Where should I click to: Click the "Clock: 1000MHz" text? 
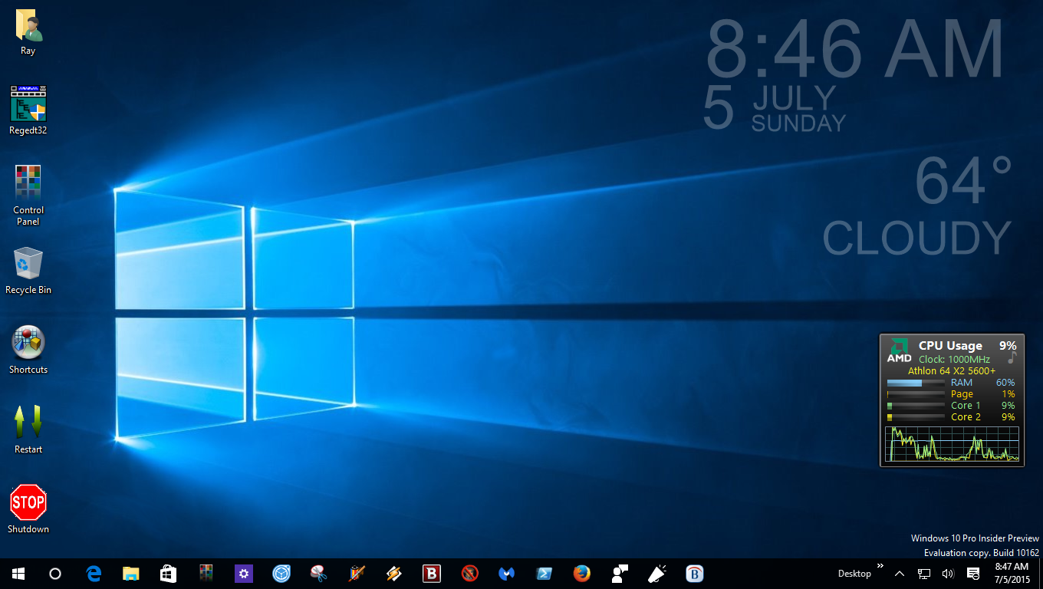[954, 359]
